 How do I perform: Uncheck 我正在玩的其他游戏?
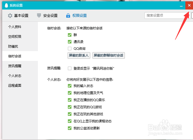[70, 114]
